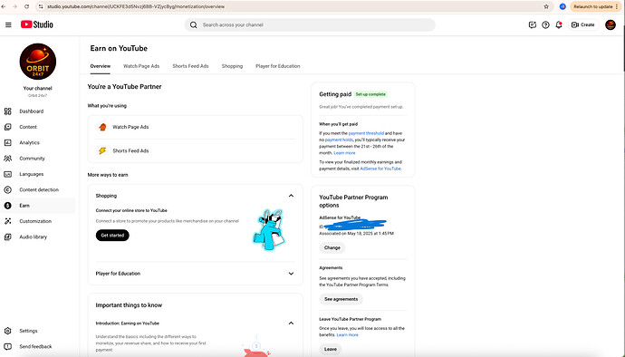Click the Audio library icon

(7, 236)
